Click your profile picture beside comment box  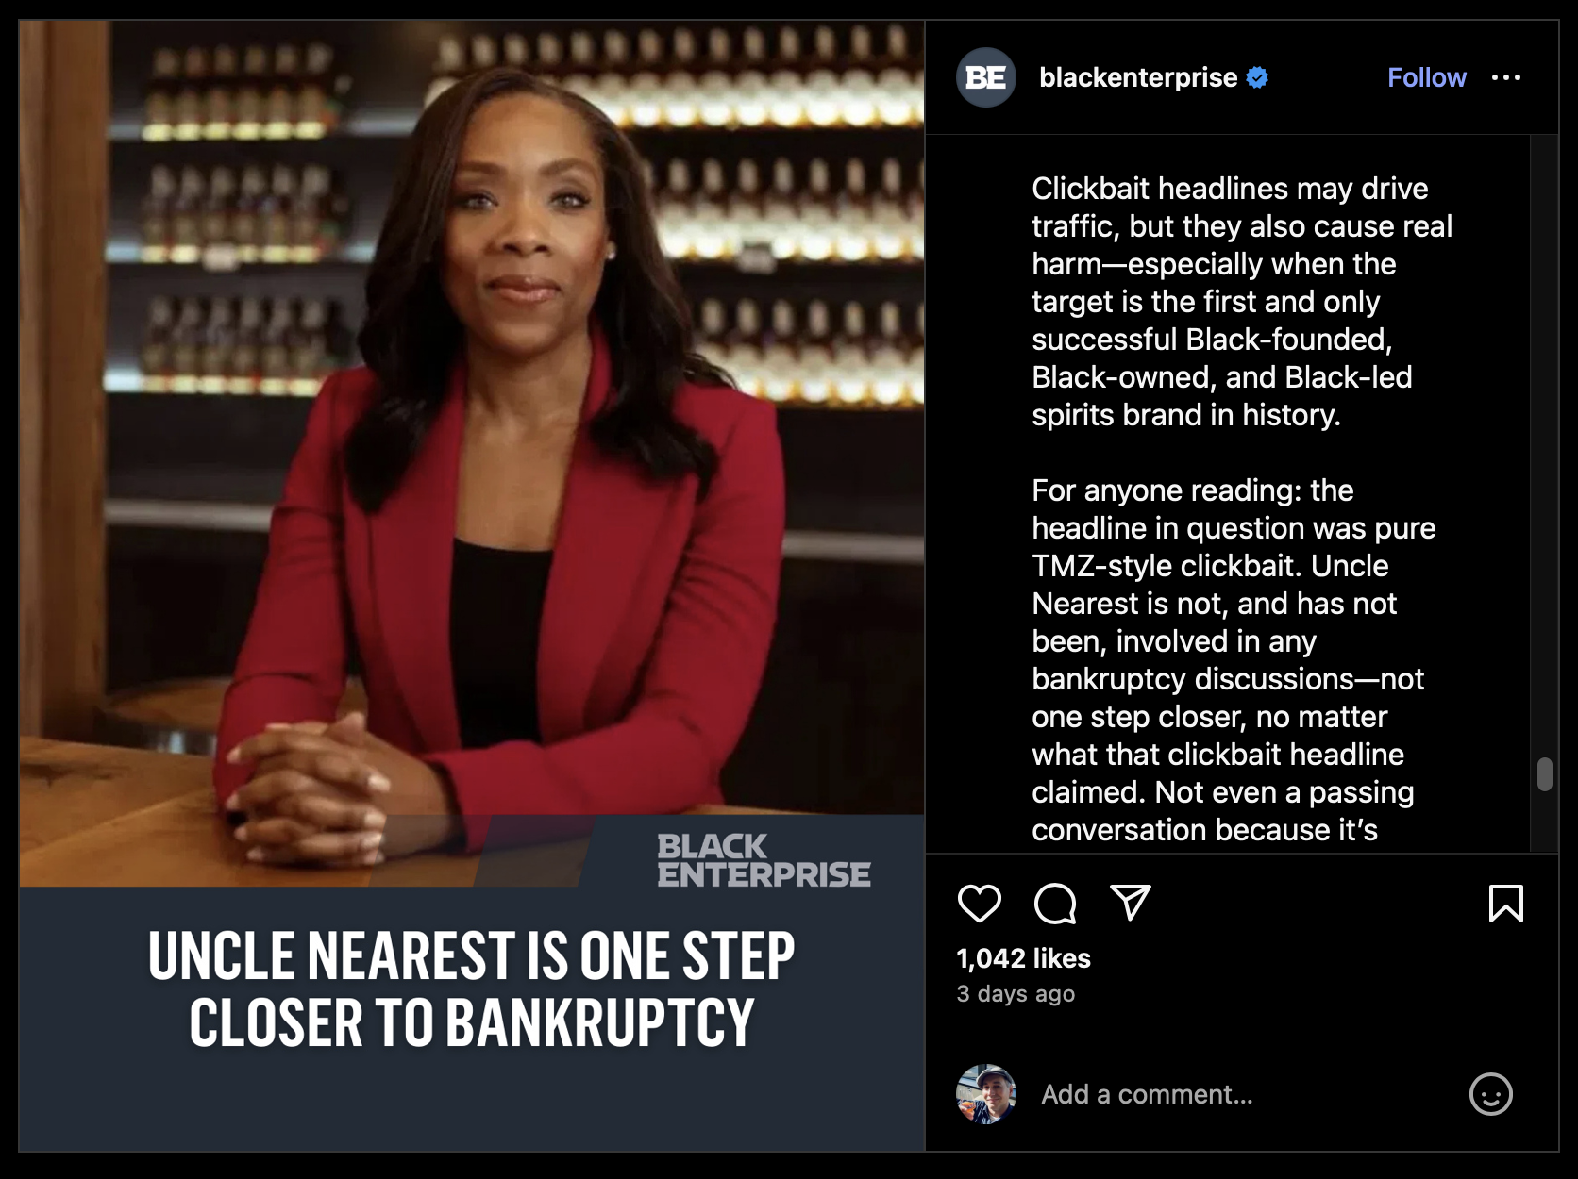coord(985,1094)
